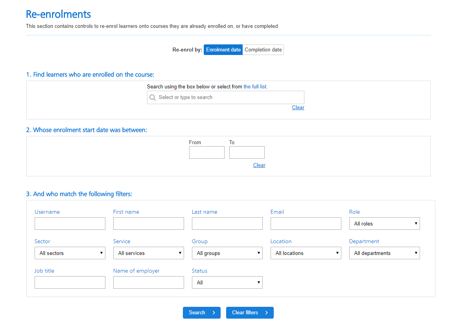The width and height of the screenshot is (457, 330).
Task: Open the All roles dropdown
Action: pyautogui.click(x=384, y=224)
